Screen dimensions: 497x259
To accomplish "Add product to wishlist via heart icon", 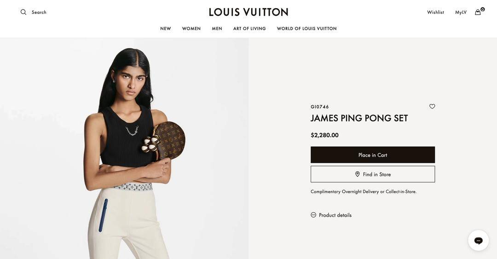I will 432,107.
